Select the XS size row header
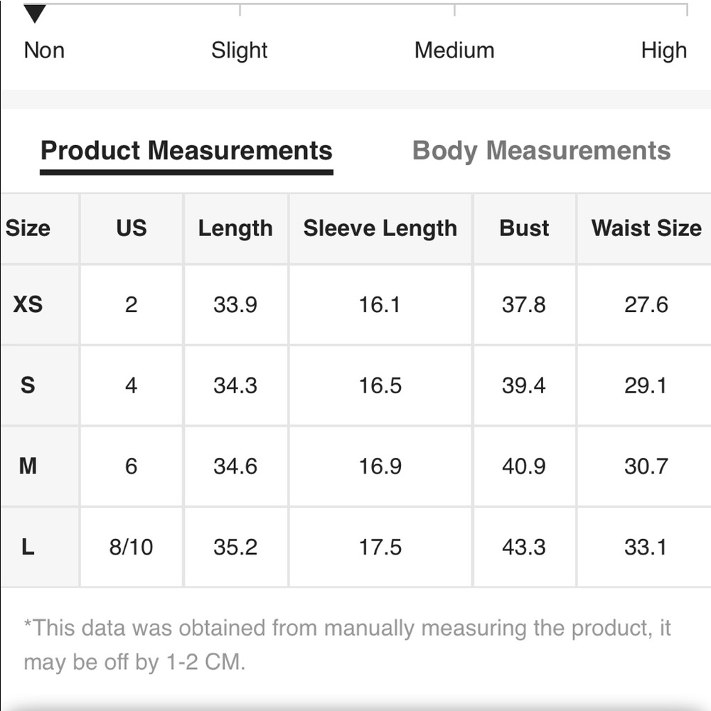Image resolution: width=711 pixels, height=711 pixels. [x=40, y=304]
